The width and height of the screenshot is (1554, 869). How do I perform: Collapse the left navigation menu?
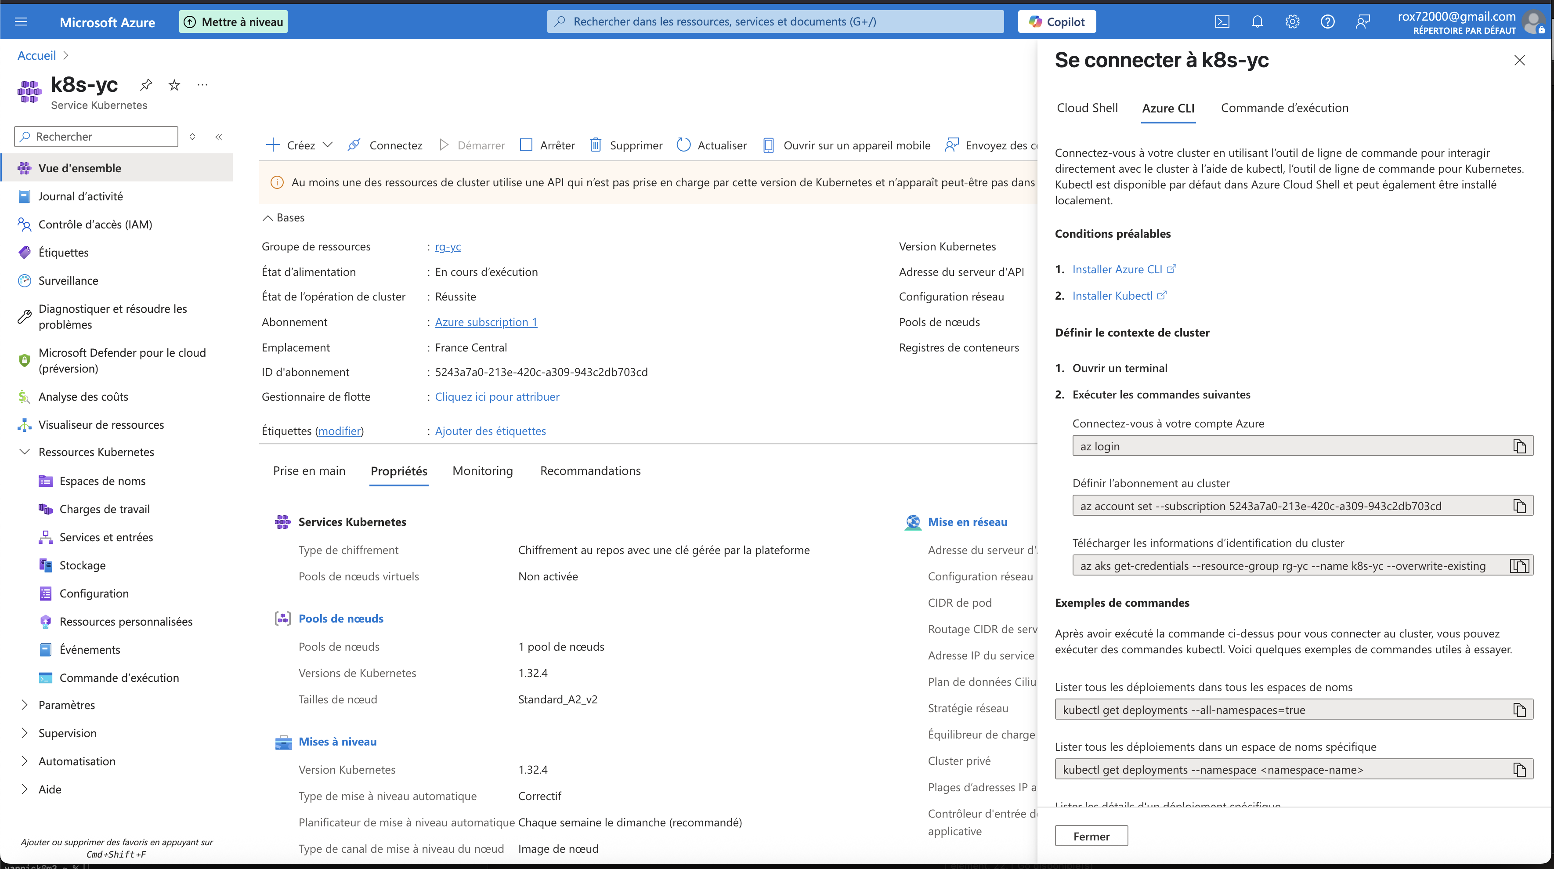click(x=219, y=137)
